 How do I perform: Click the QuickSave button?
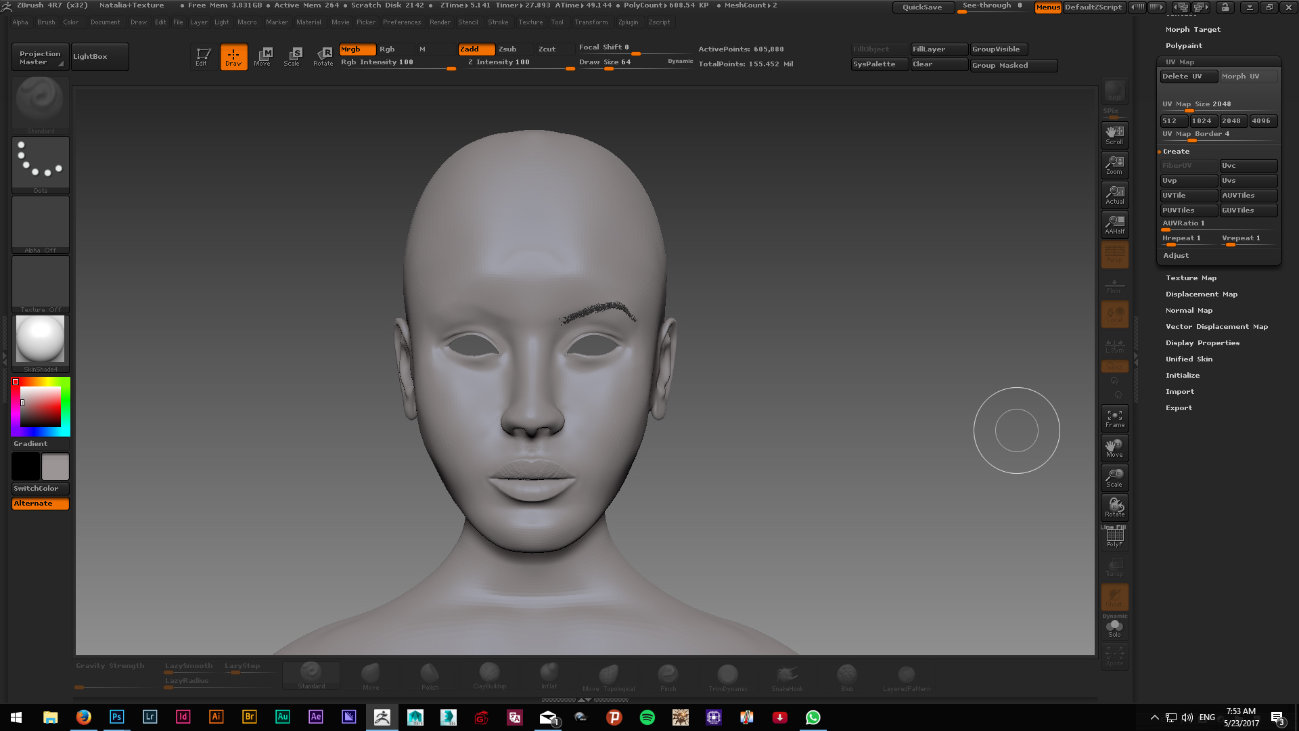pyautogui.click(x=923, y=7)
